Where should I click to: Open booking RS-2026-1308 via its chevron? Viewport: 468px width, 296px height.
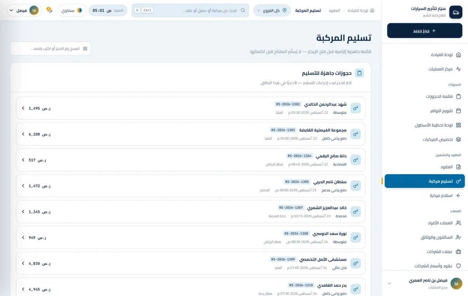pos(23,238)
